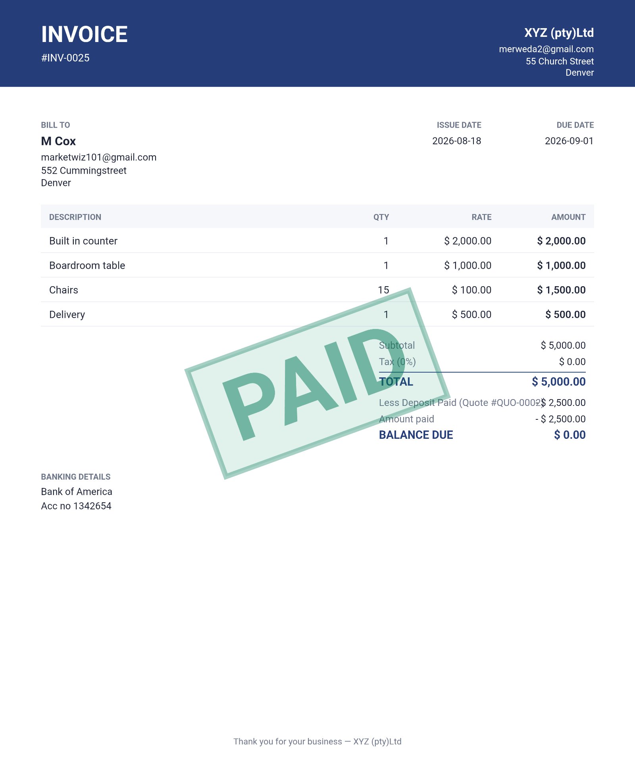This screenshot has height=767, width=635.
Task: Click the BALANCE DUE label
Action: 416,435
